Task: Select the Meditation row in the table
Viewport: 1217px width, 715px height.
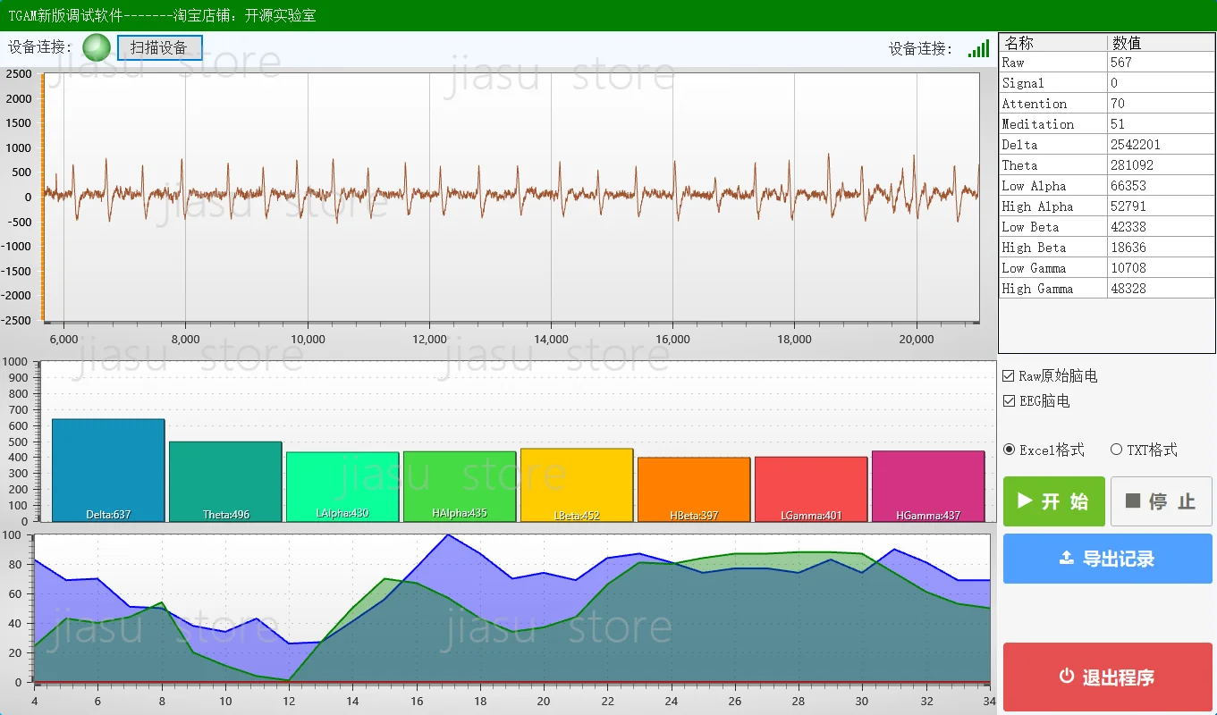Action: [1106, 124]
